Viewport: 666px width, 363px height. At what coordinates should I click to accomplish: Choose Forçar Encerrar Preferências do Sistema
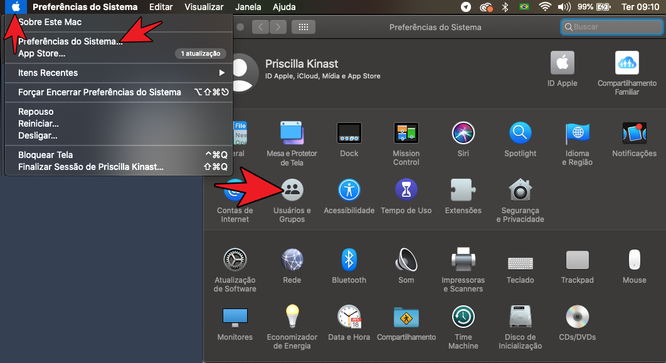[x=119, y=92]
